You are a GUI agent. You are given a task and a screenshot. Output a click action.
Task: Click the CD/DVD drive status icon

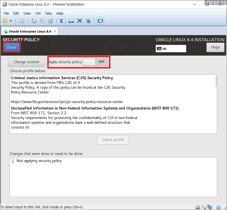(204, 207)
